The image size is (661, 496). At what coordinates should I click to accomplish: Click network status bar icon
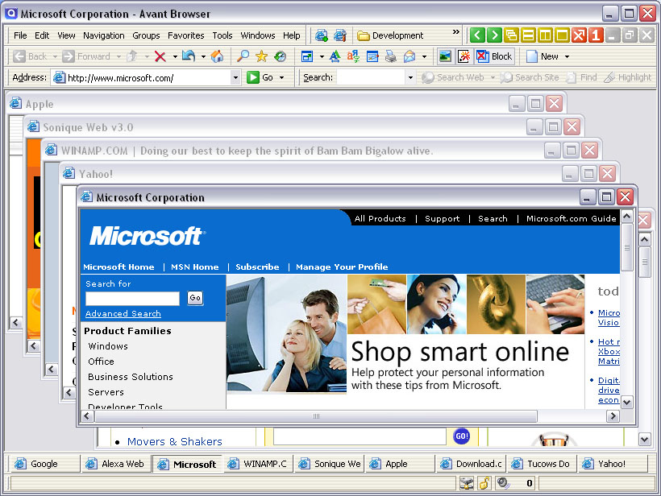(x=467, y=483)
